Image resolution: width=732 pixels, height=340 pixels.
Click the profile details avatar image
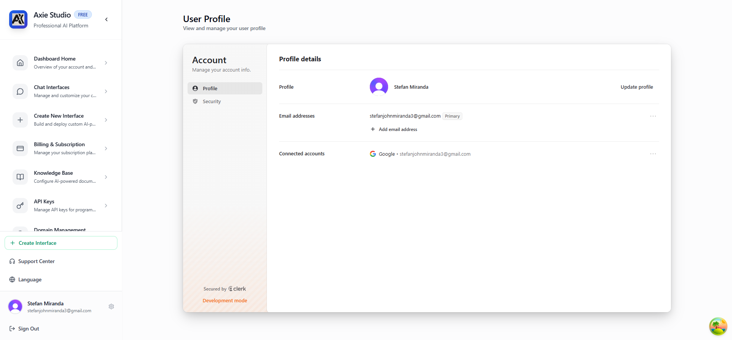379,87
